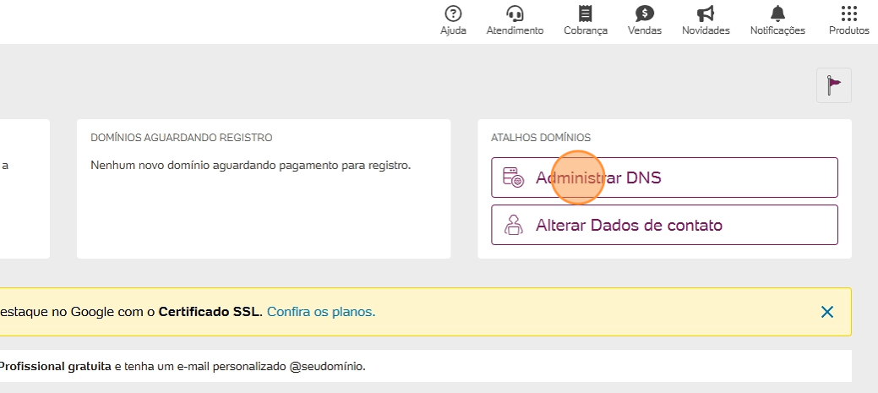Click the 'Domínios aguardando registro' card heading
Screen dimensions: 878x393
coord(181,137)
